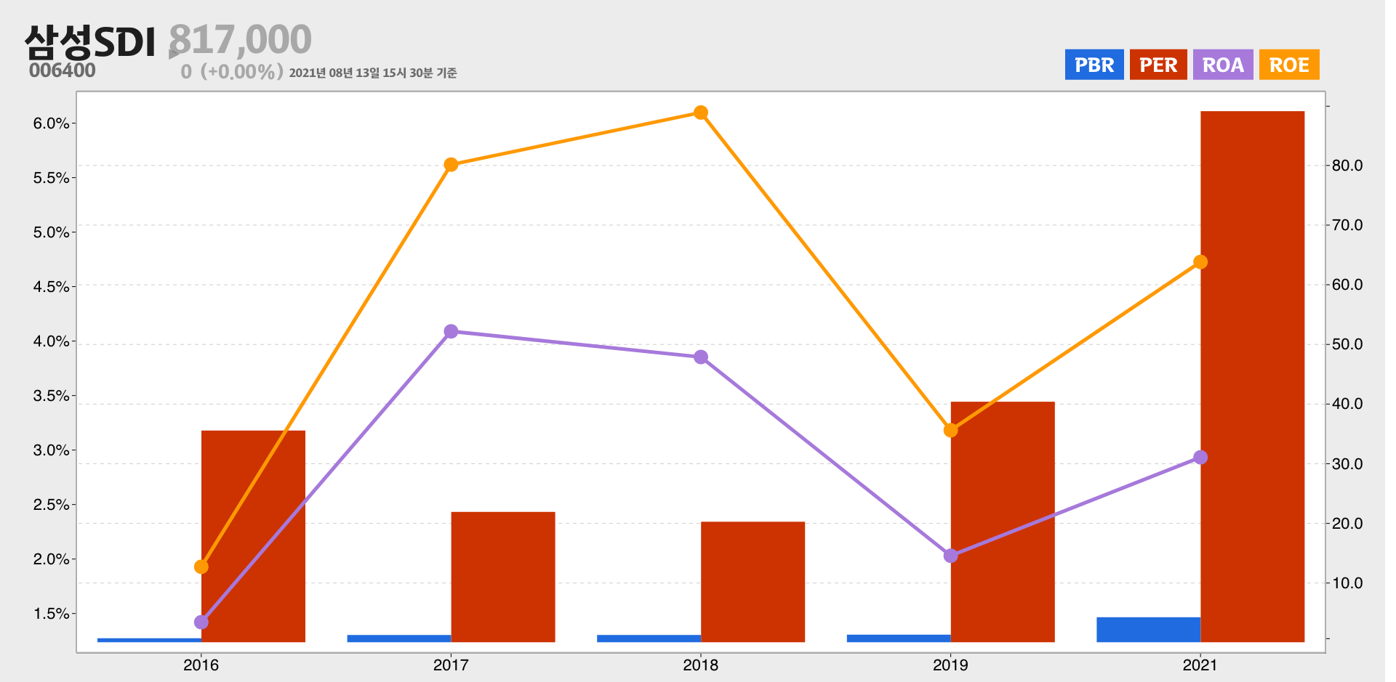
Task: Click the orange ROE peak point for 2018
Action: click(x=701, y=113)
